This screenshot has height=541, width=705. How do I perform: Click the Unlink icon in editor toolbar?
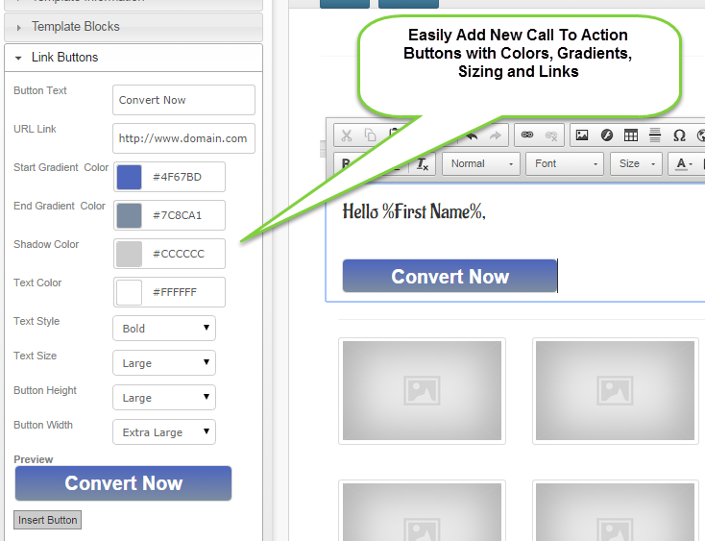coord(551,135)
